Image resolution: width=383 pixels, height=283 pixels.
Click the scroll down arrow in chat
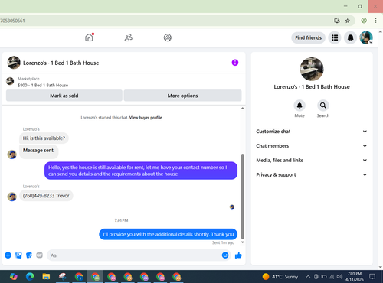point(242,242)
